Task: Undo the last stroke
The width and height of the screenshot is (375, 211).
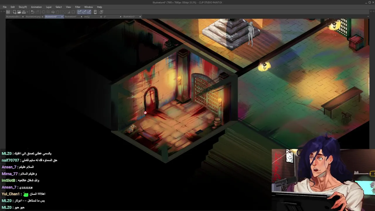Action: (33, 12)
